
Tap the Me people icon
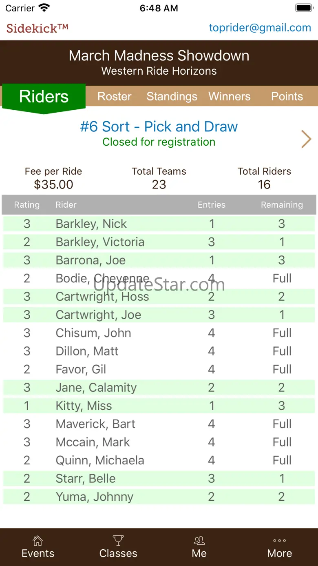click(x=199, y=541)
